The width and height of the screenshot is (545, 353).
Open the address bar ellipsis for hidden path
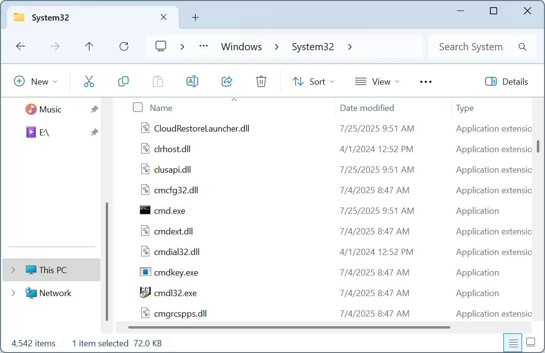[x=203, y=46]
